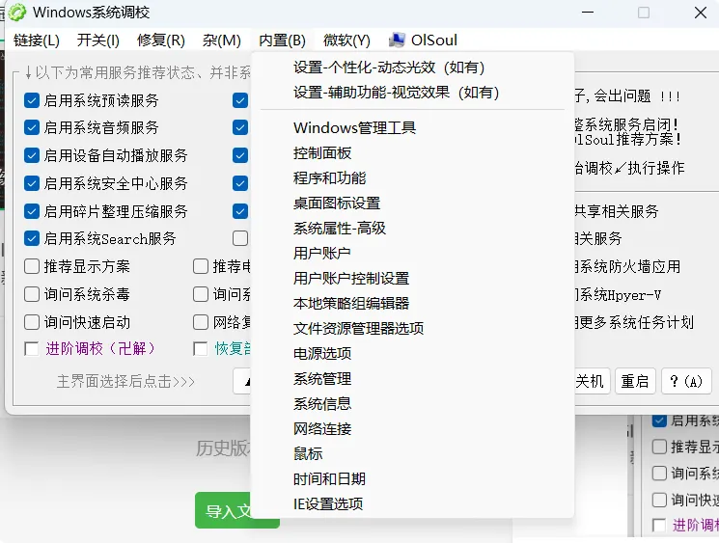
Task: Tick 进阶调校 checkbox in the background window
Action: pos(659,525)
